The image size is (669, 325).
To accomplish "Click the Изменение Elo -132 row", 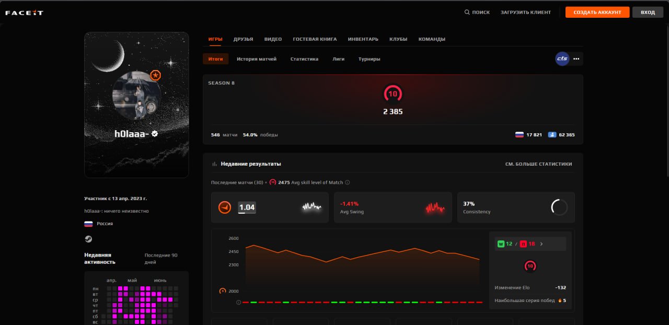I will (530, 288).
